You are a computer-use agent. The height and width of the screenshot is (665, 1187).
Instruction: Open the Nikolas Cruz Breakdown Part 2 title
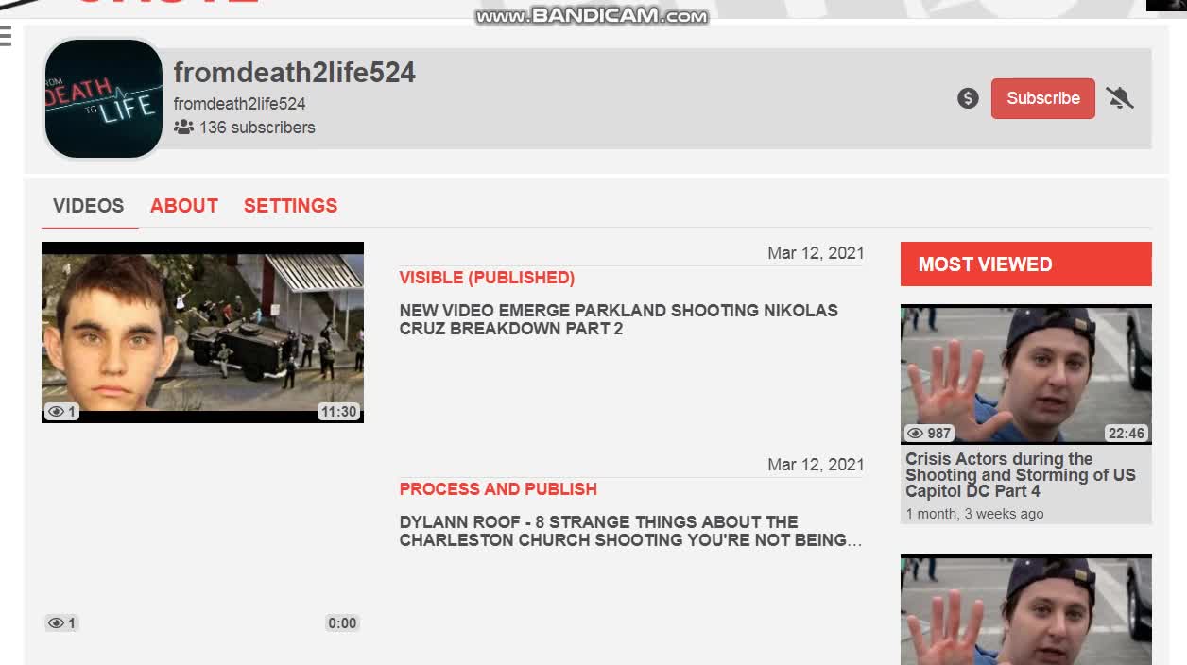pos(618,319)
